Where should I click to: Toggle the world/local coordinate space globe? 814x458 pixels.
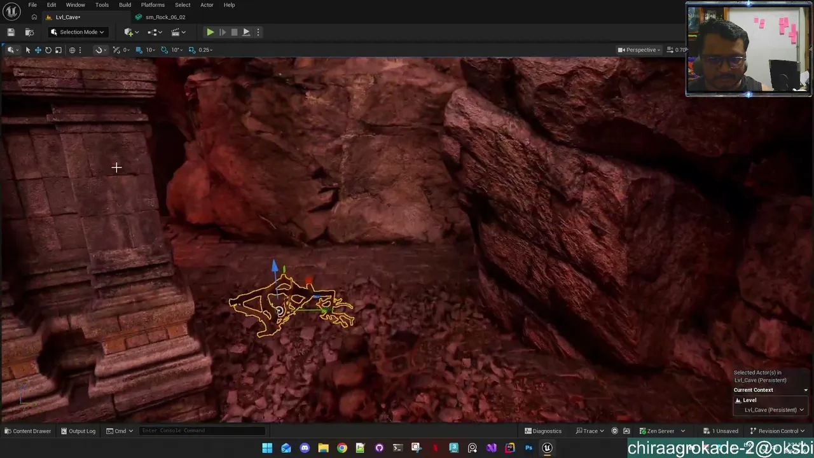pos(72,50)
